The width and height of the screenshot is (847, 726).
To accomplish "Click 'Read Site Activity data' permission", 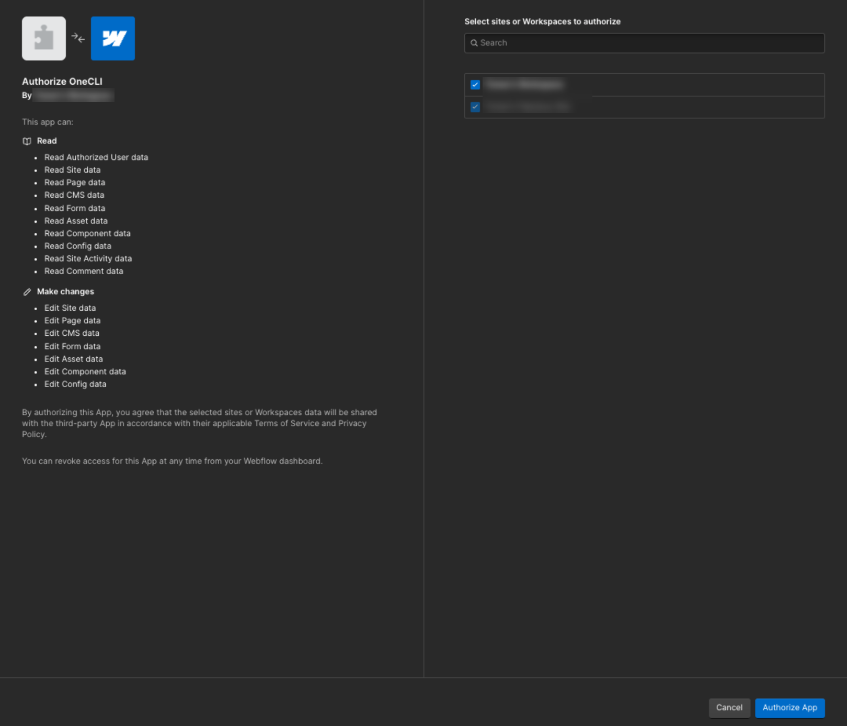I will (x=88, y=258).
